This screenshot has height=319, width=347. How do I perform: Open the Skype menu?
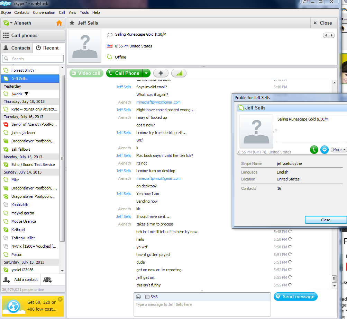6,12
